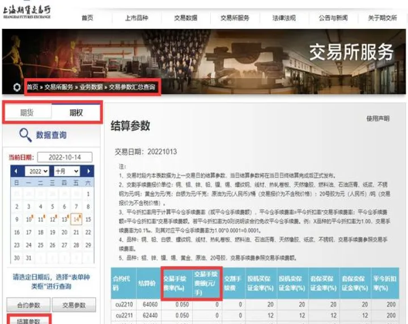Click the 交易参数 button

pyautogui.click(x=74, y=305)
